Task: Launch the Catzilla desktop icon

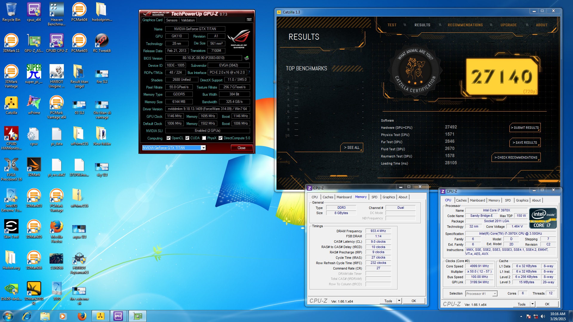Action: [11, 105]
